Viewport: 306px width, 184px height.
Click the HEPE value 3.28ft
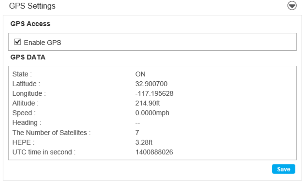[144, 142]
